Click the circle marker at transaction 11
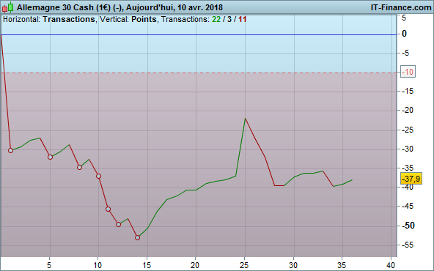This screenshot has height=271, width=434. click(x=108, y=209)
